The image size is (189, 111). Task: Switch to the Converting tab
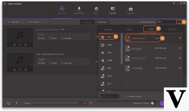87,22
